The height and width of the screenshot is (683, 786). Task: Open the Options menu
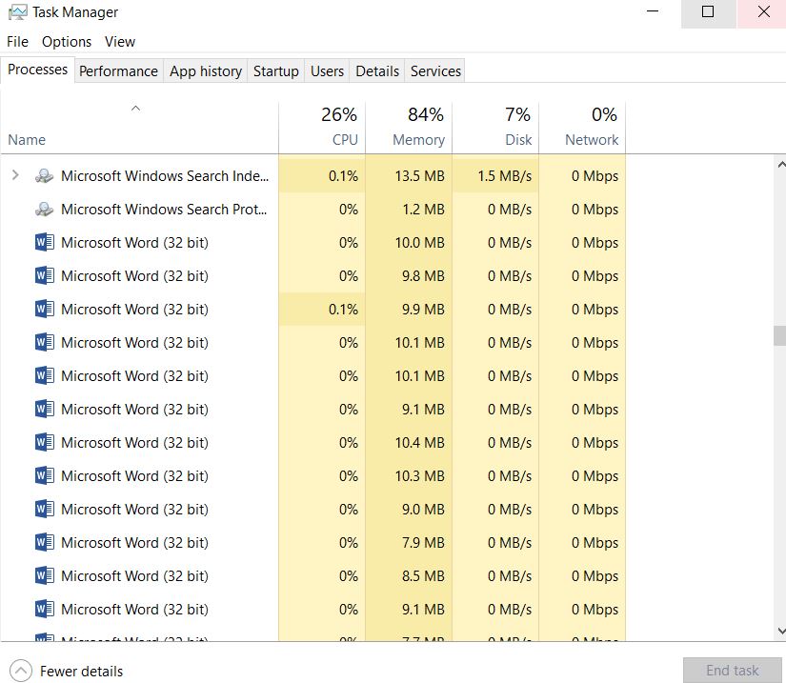[x=67, y=42]
